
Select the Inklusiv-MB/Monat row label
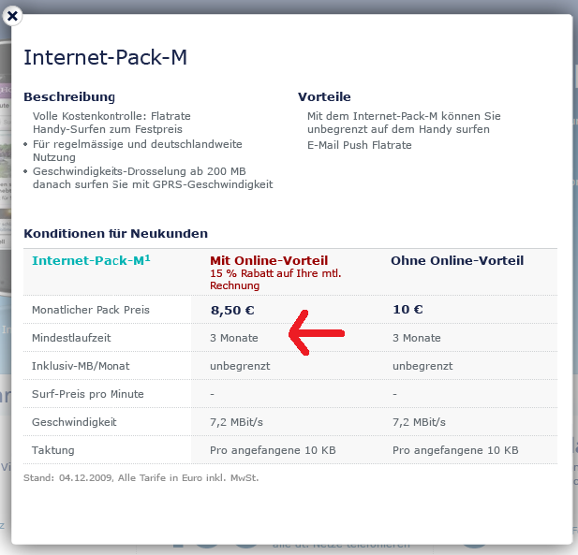pyautogui.click(x=85, y=366)
